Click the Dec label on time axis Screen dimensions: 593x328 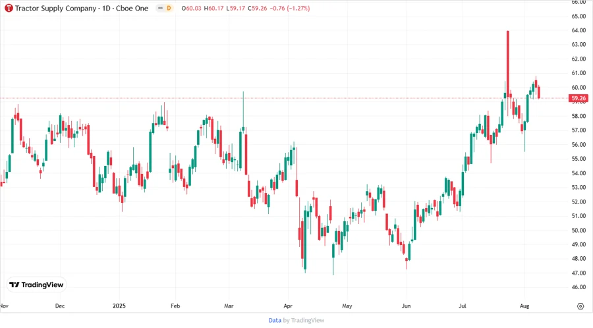pyautogui.click(x=60, y=306)
